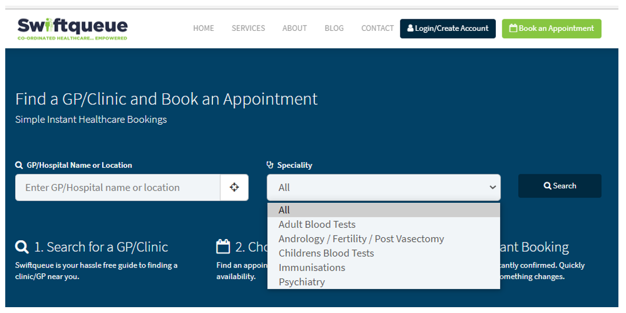The width and height of the screenshot is (626, 313).
Task: Click the dark Search button
Action: [559, 186]
